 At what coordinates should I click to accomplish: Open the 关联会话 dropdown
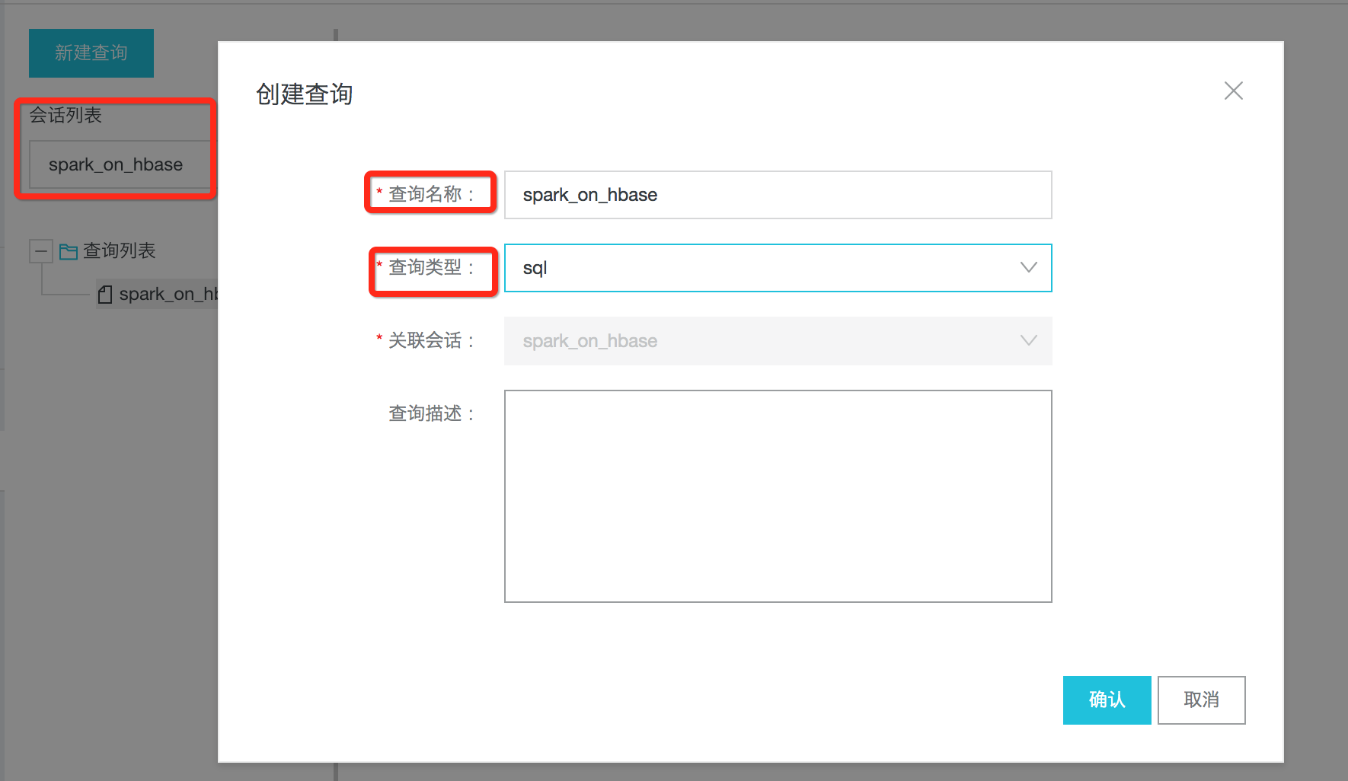778,341
